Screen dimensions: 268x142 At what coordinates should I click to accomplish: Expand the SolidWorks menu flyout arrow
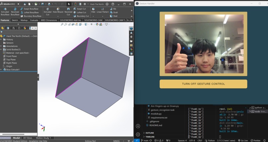click(x=19, y=4)
